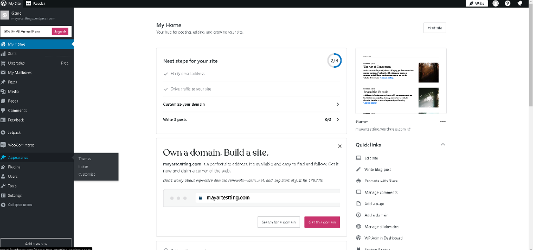Open the help question mark icon
This screenshot has height=250, width=533.
[x=508, y=3]
